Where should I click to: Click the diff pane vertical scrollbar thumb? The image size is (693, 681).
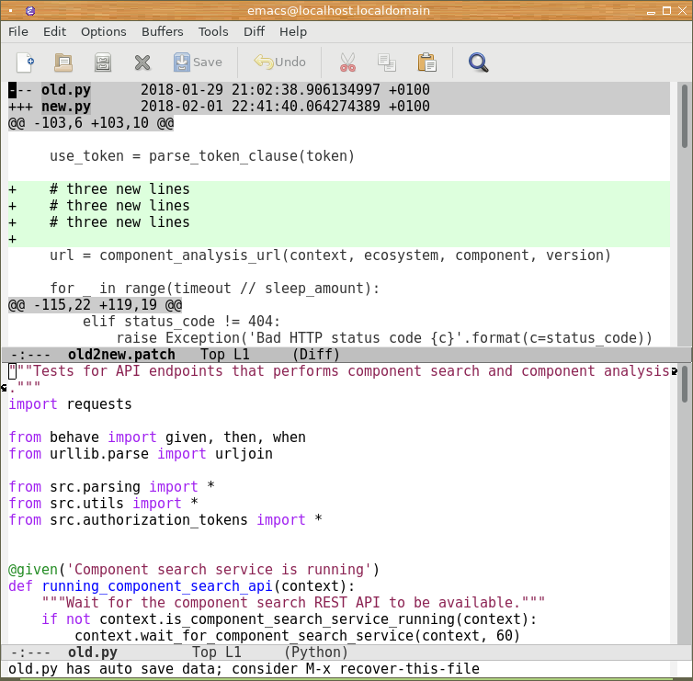pos(684,118)
